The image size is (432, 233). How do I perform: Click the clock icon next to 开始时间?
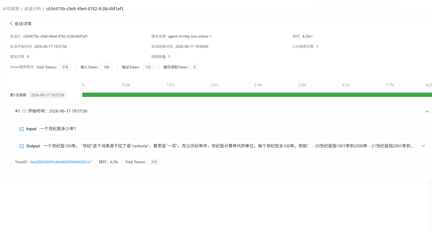[x=24, y=111]
